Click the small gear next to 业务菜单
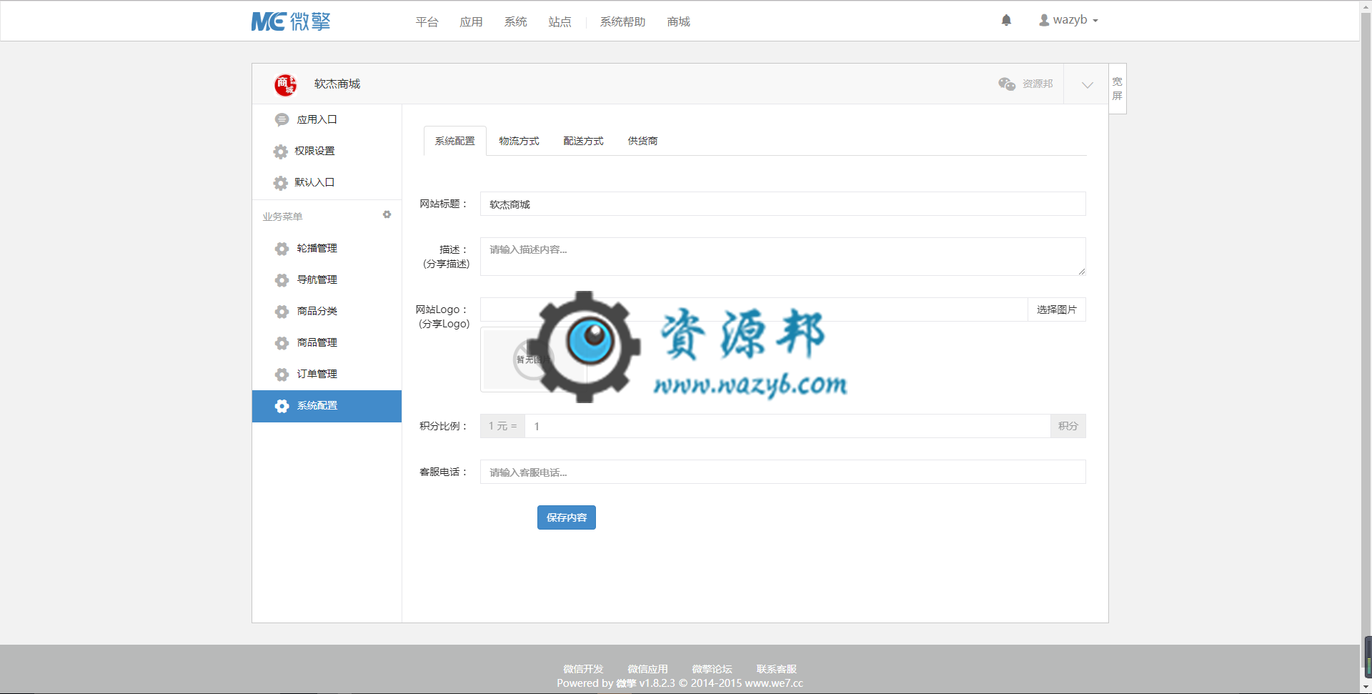This screenshot has height=694, width=1372. coord(387,214)
